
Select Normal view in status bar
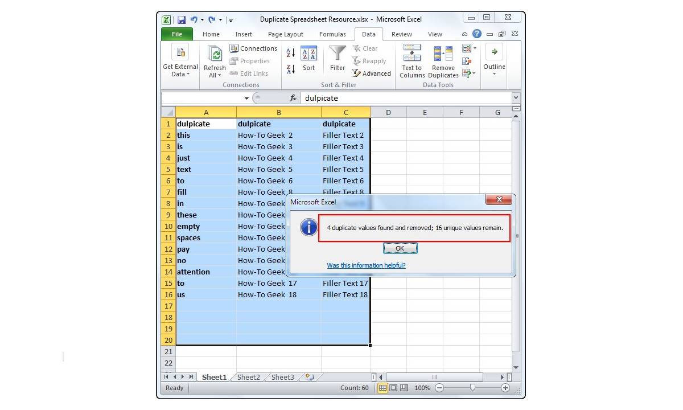pyautogui.click(x=382, y=388)
